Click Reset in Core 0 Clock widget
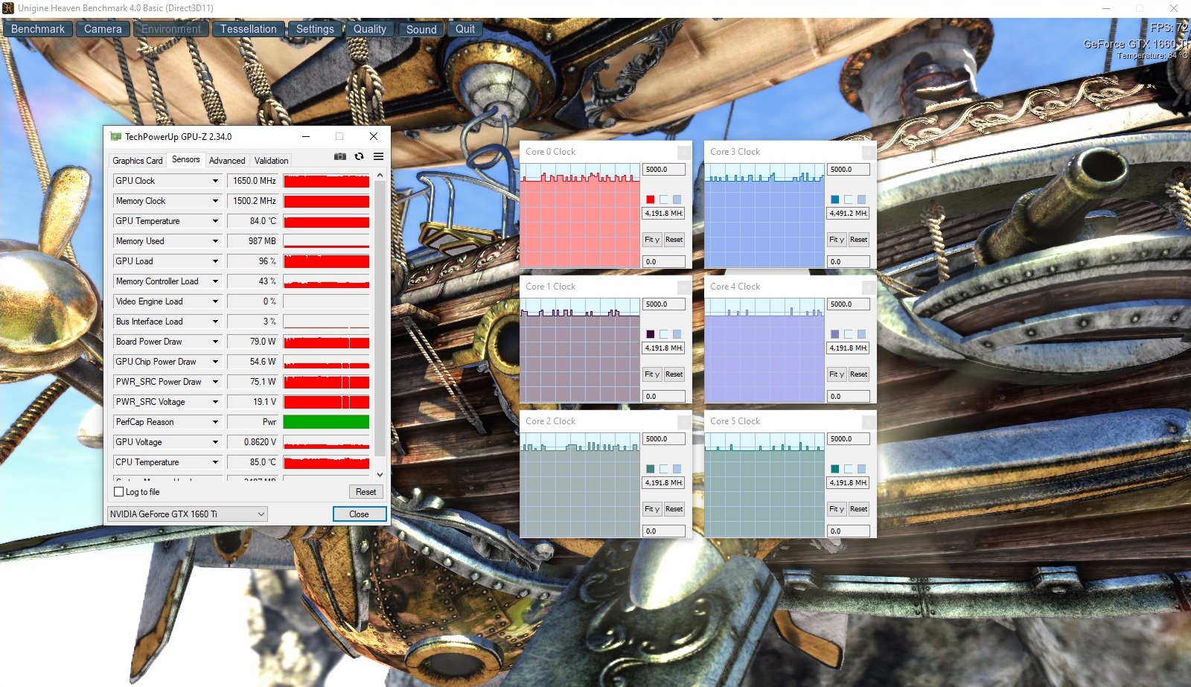Screen dimensions: 1191x687 (x=674, y=240)
